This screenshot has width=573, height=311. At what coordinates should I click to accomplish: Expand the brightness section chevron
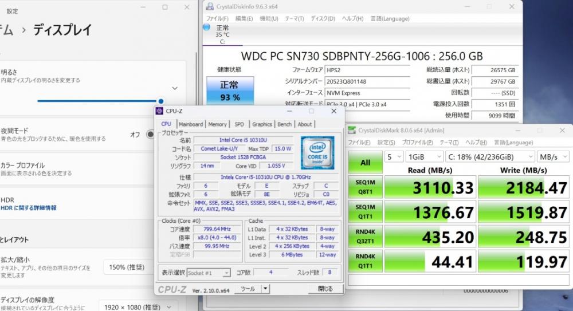coord(175,88)
